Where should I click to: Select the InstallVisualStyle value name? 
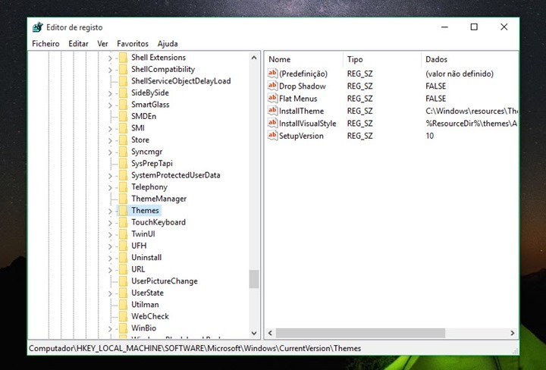click(307, 124)
